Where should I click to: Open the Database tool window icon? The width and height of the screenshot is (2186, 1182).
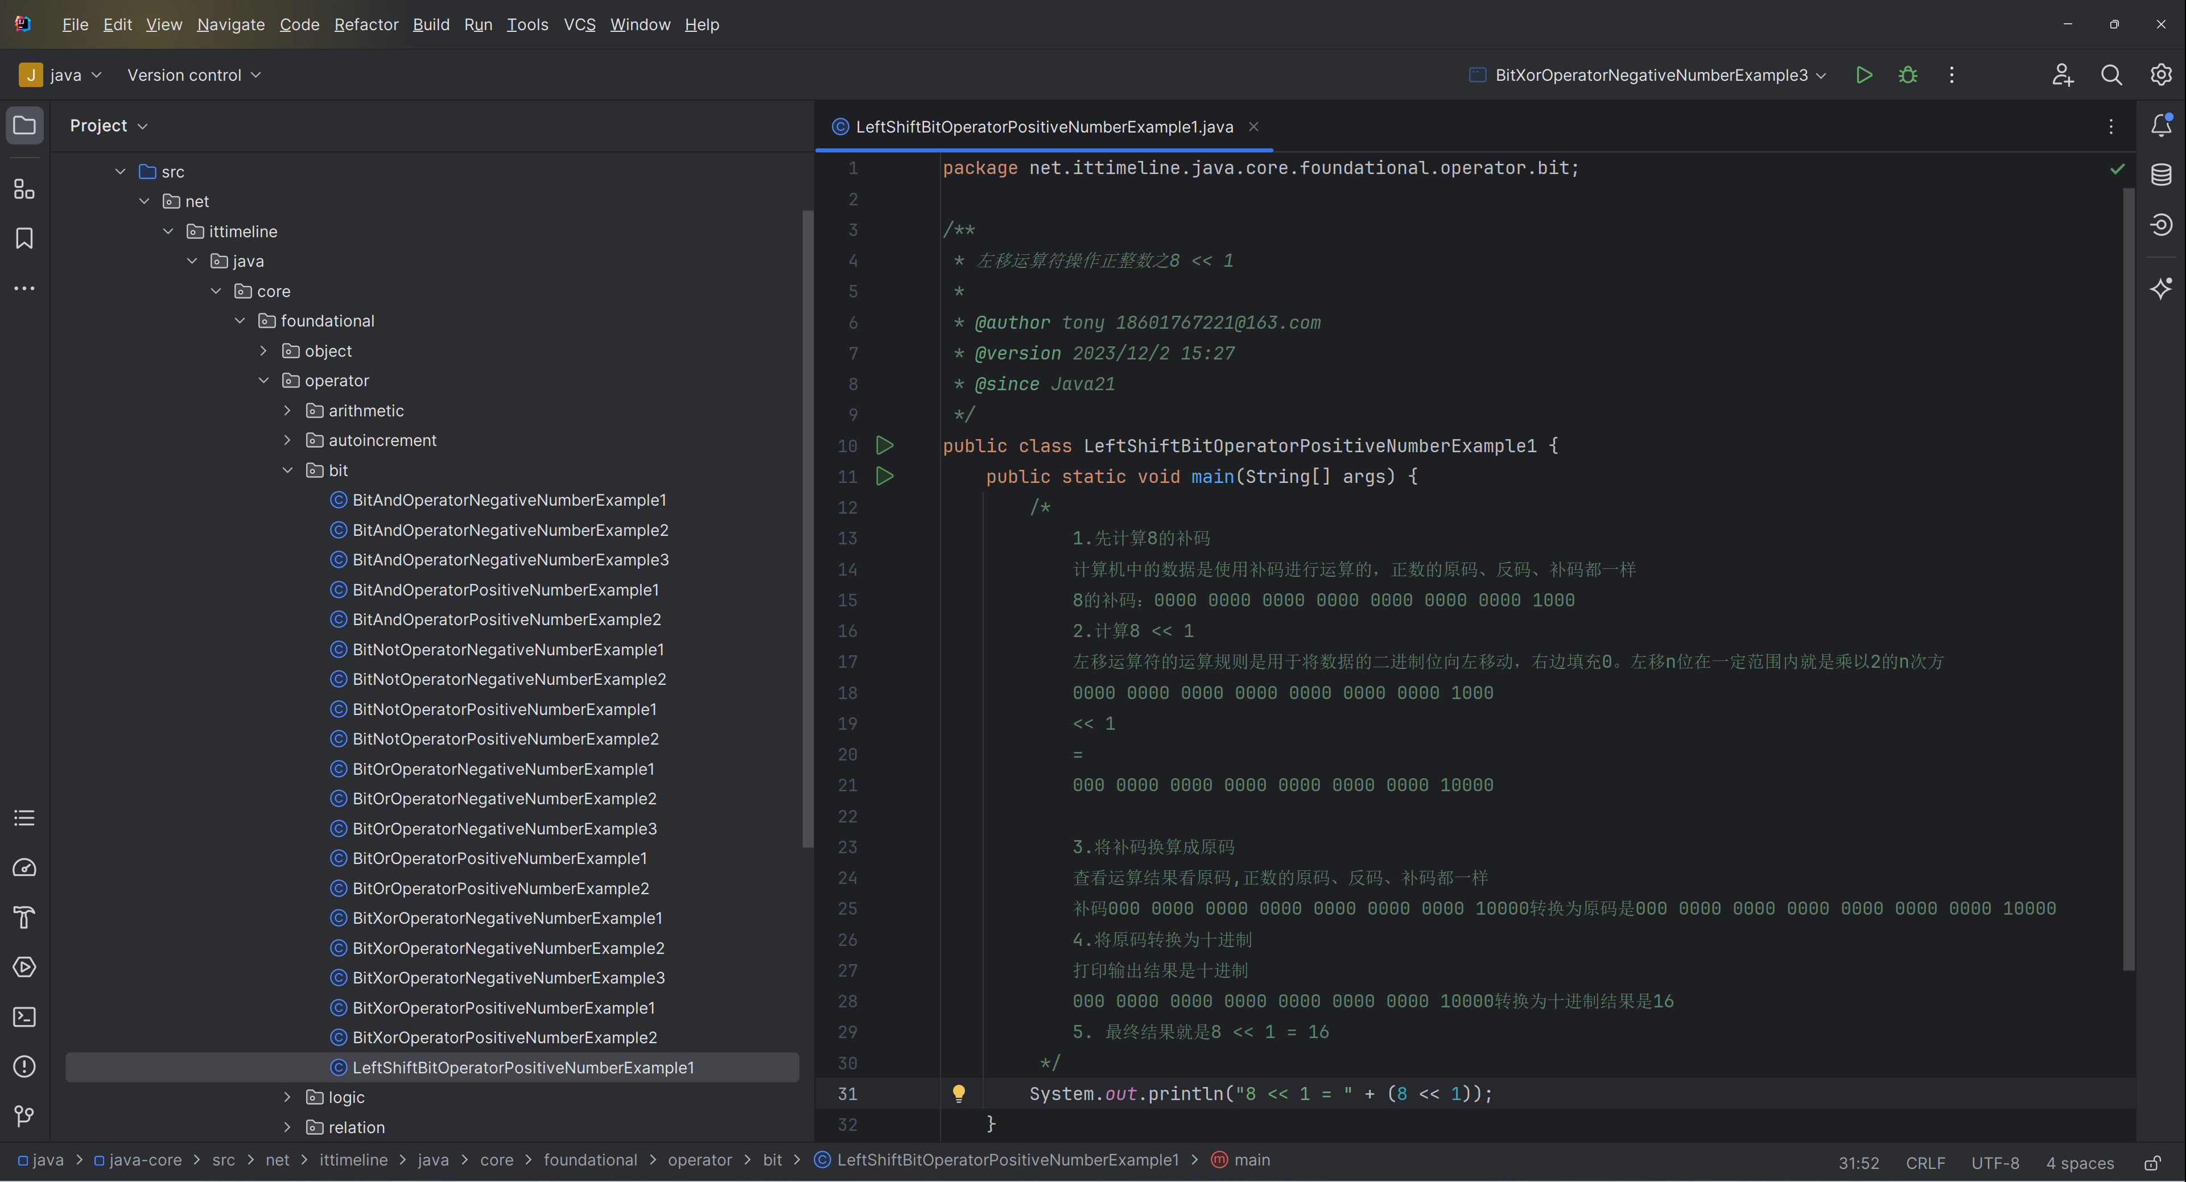[x=2162, y=175]
